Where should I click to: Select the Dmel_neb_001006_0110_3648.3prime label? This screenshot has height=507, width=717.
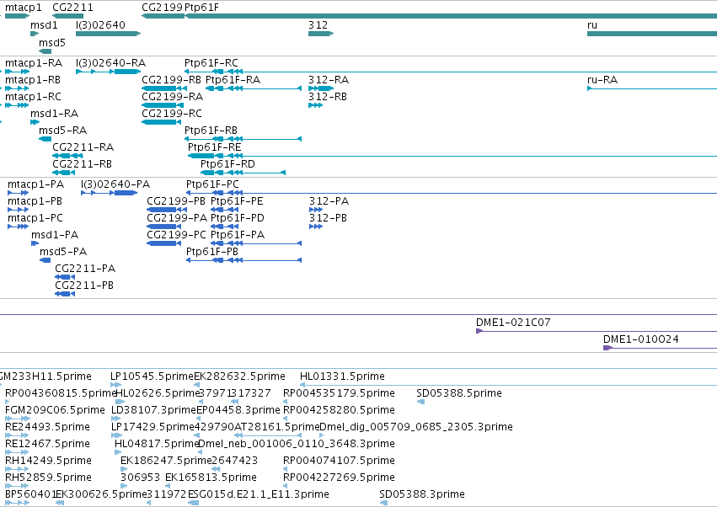point(297,444)
